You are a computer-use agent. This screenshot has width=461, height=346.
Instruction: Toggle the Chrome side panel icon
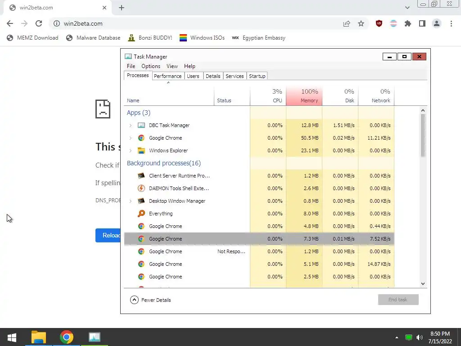click(x=422, y=23)
